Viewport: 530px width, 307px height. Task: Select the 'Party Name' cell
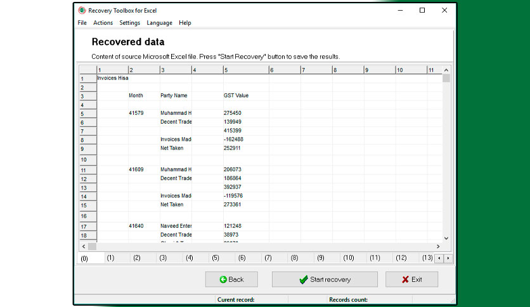[x=176, y=96]
